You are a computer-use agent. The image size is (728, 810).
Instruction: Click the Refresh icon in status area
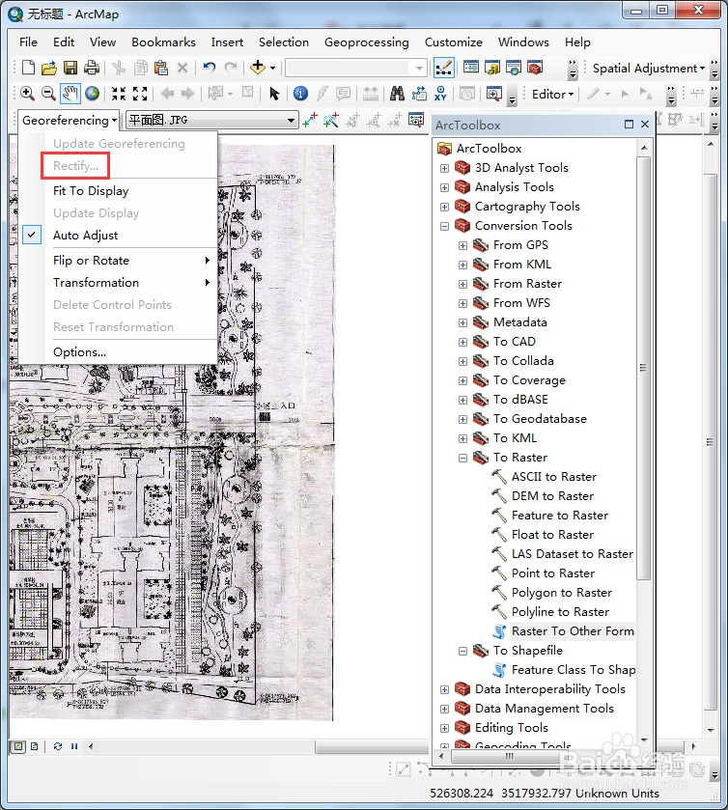[x=58, y=746]
